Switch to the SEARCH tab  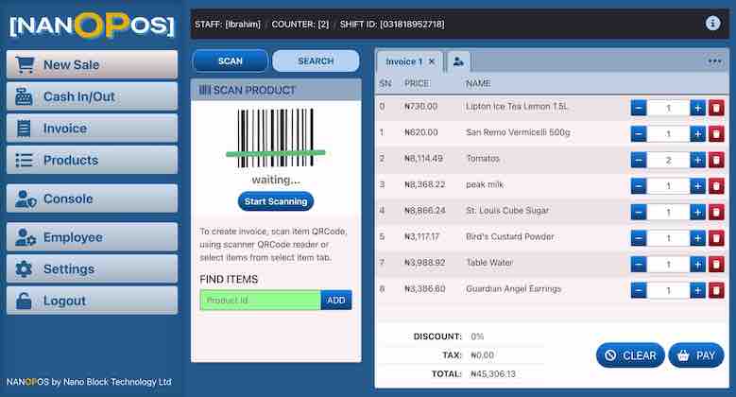point(316,61)
